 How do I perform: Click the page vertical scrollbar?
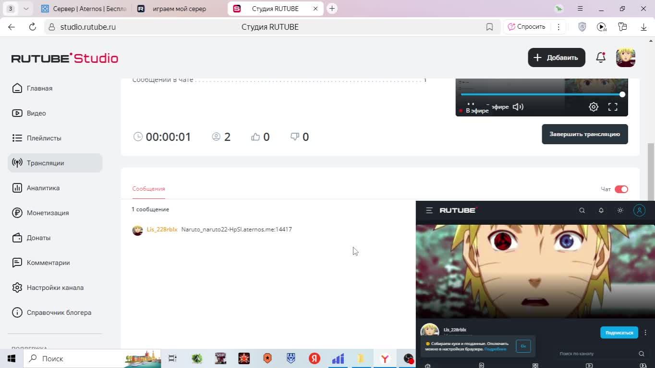point(651,172)
